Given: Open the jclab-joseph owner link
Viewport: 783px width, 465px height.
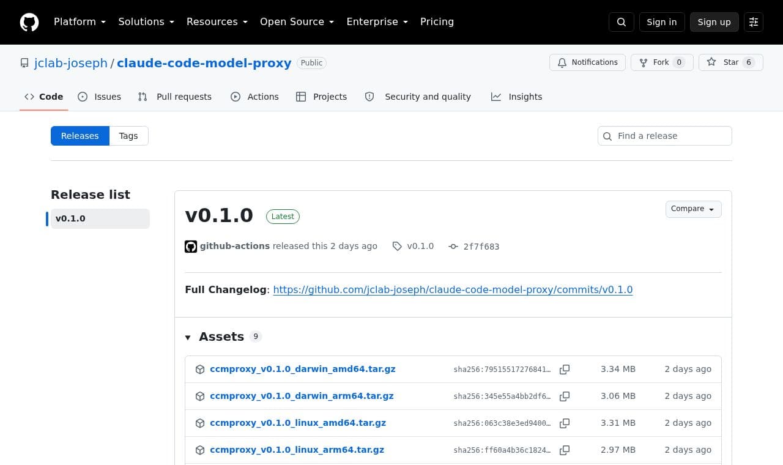Looking at the screenshot, I should tap(71, 63).
